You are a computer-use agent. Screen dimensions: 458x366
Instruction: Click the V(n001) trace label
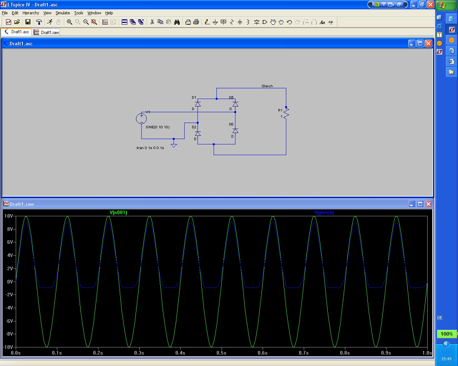pyautogui.click(x=118, y=212)
